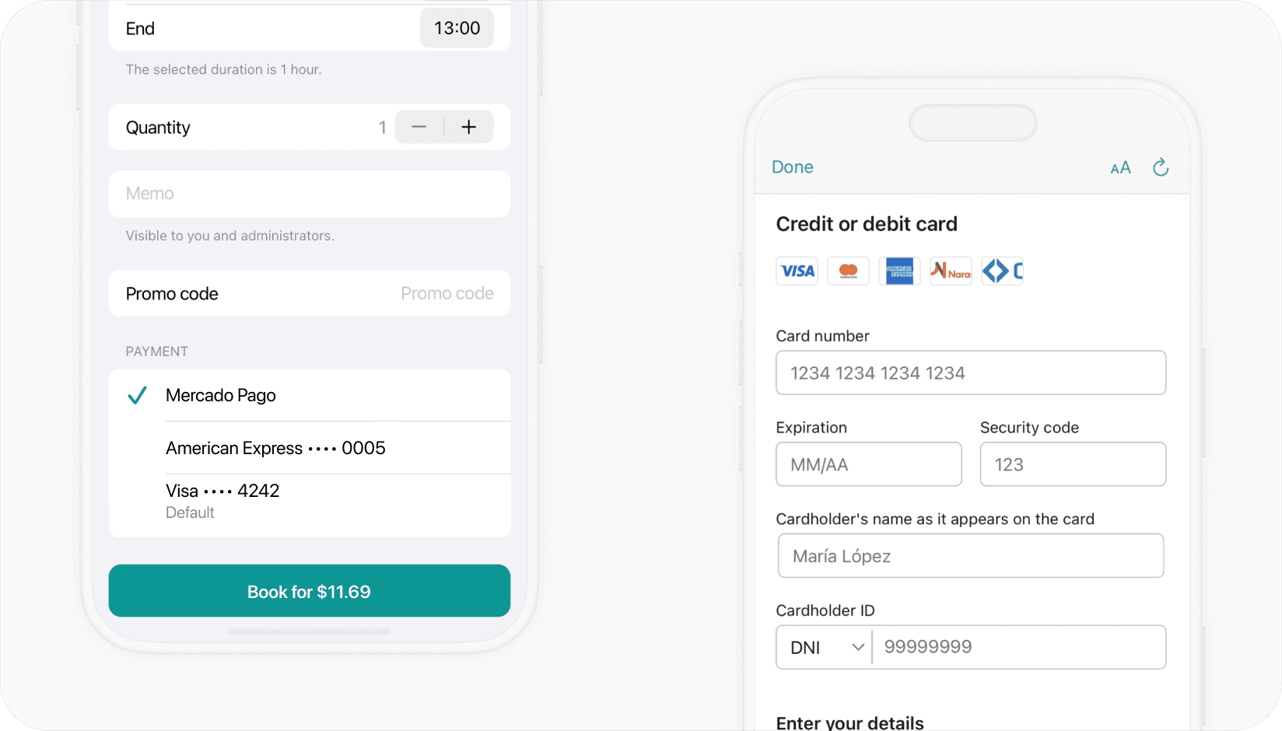Select the Naranja card brand icon
The height and width of the screenshot is (731, 1282).
point(950,271)
